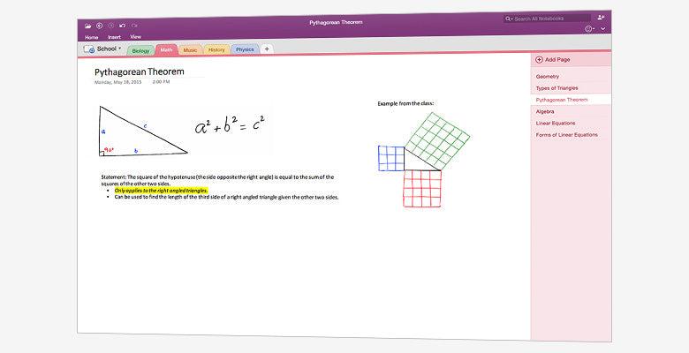Open the Linear Equations page
Viewport: 689px width, 353px height.
coord(556,124)
